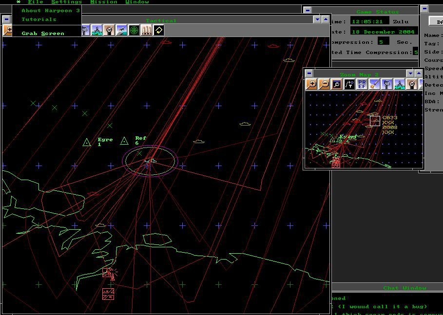The height and width of the screenshot is (315, 443).
Task: Open the PREF preferences icon in Zoom Map 2
Action: 362,84
